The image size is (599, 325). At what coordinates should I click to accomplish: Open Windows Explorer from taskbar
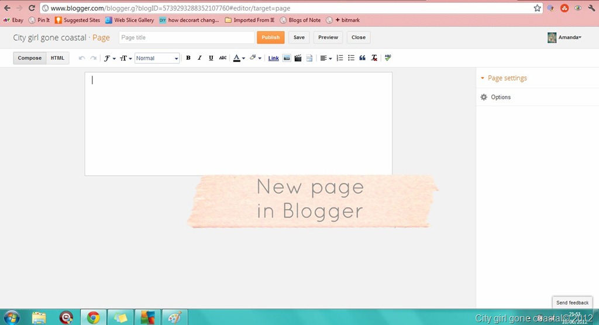point(39,317)
